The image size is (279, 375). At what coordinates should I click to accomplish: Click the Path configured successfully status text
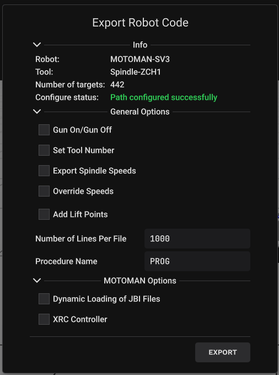click(x=164, y=97)
